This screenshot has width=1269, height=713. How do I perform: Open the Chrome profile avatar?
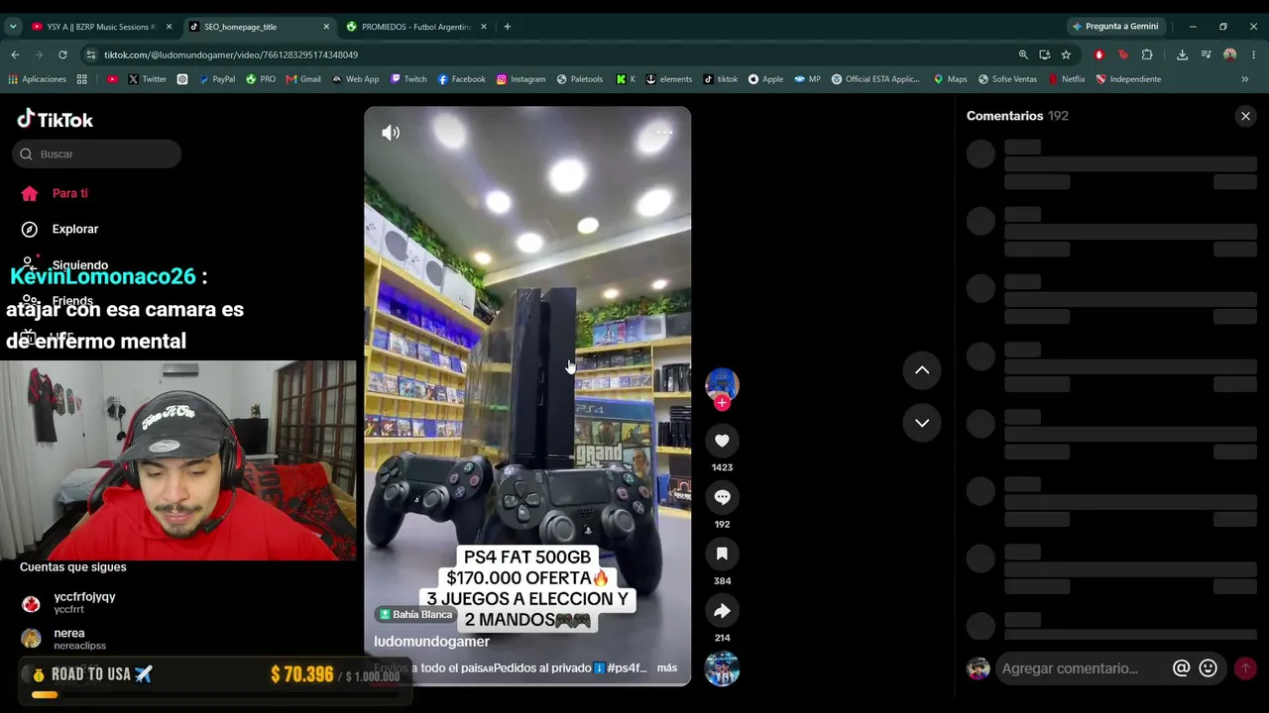[x=1230, y=54]
